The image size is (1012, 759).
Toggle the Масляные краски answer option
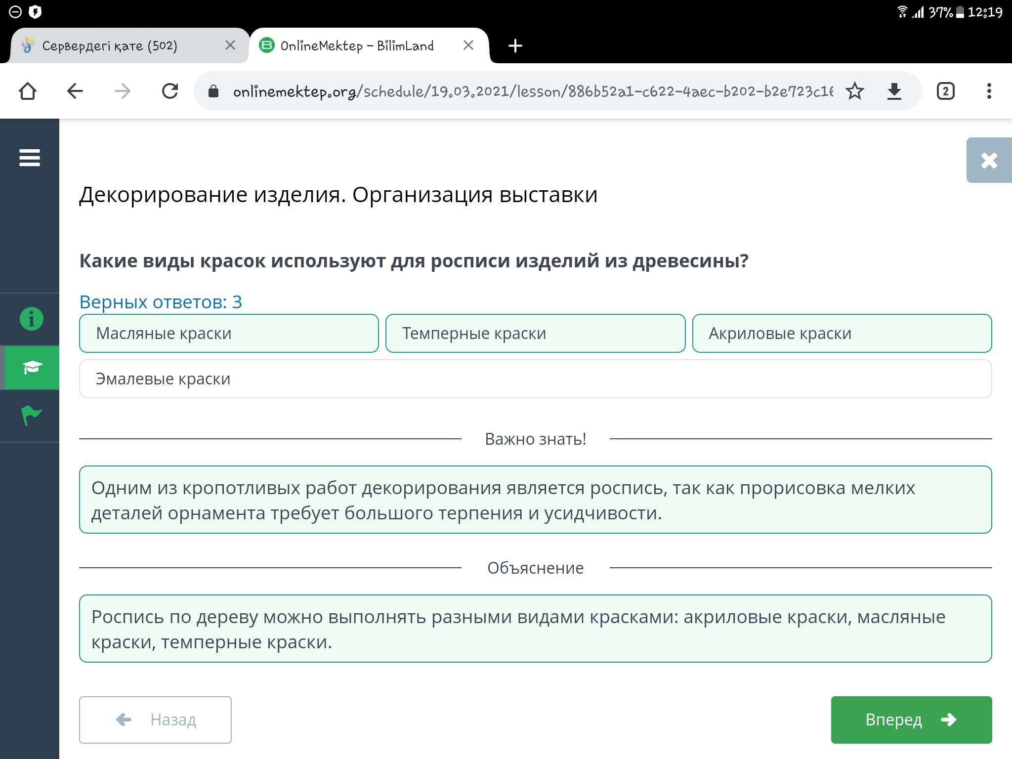[229, 334]
